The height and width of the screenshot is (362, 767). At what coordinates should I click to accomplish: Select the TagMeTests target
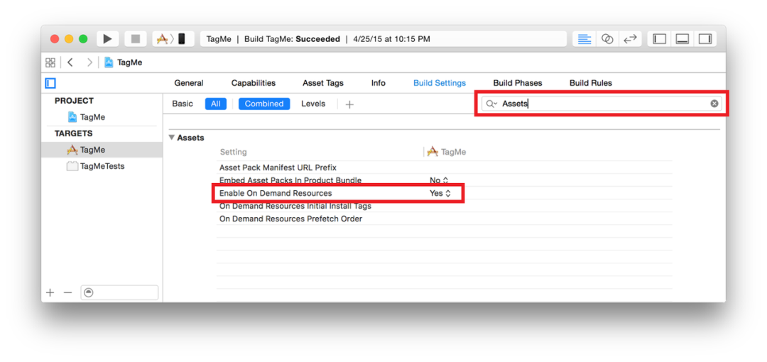102,166
